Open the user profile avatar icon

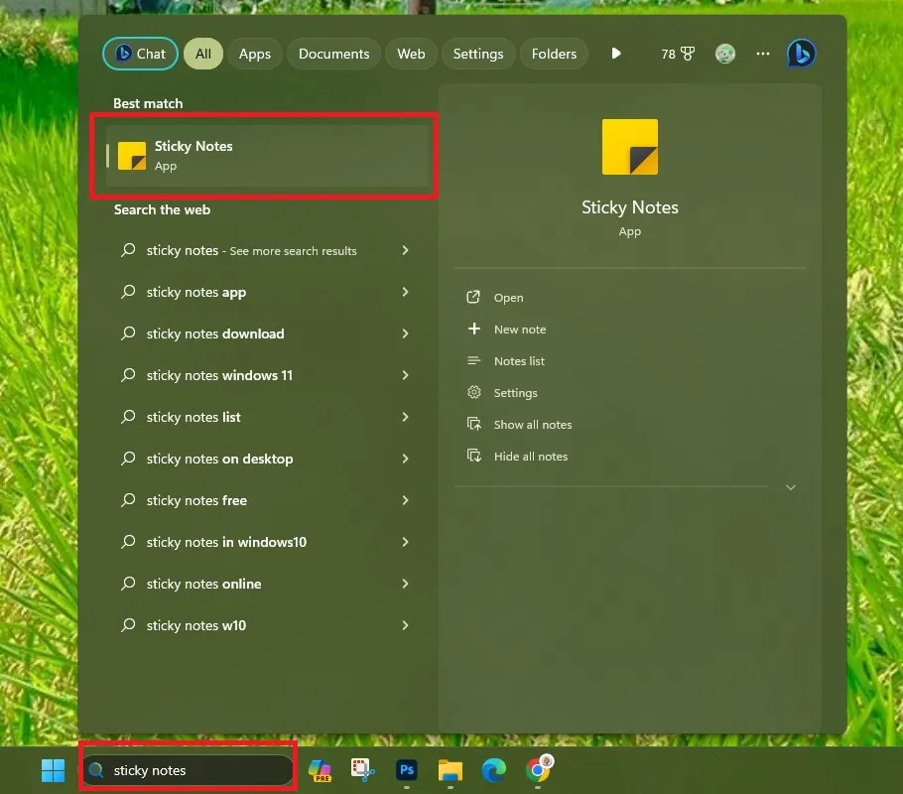pos(725,54)
